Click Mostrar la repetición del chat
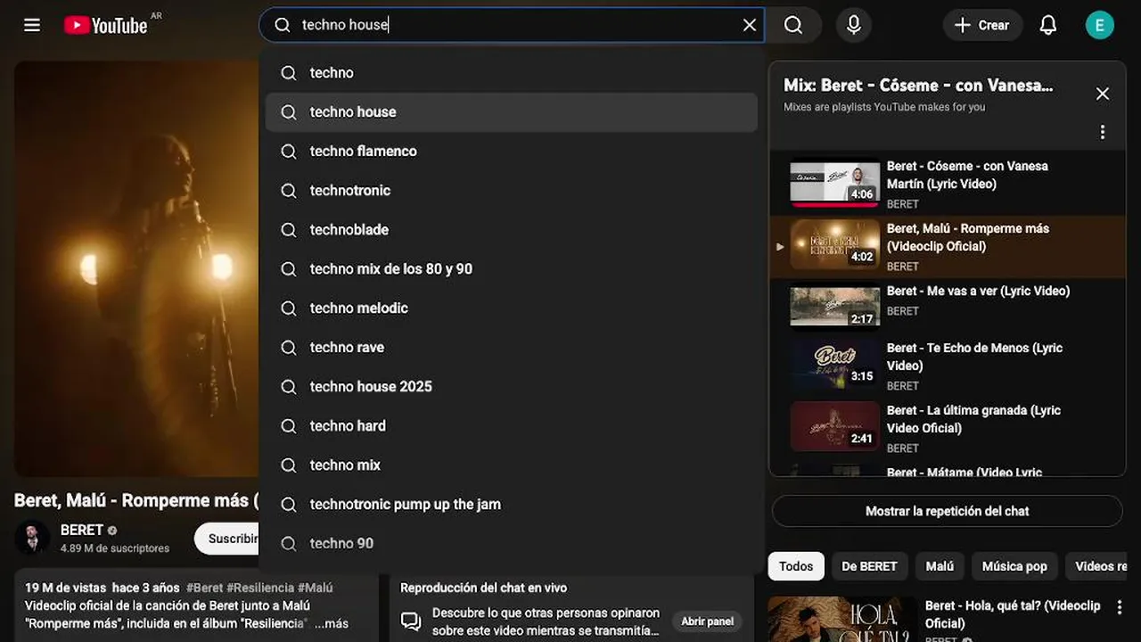Image resolution: width=1141 pixels, height=642 pixels. point(947,511)
